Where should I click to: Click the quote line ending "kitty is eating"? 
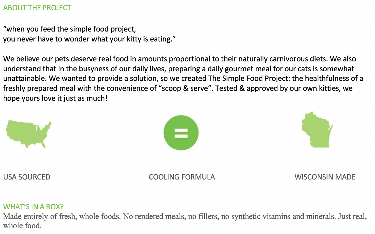[x=89, y=39]
